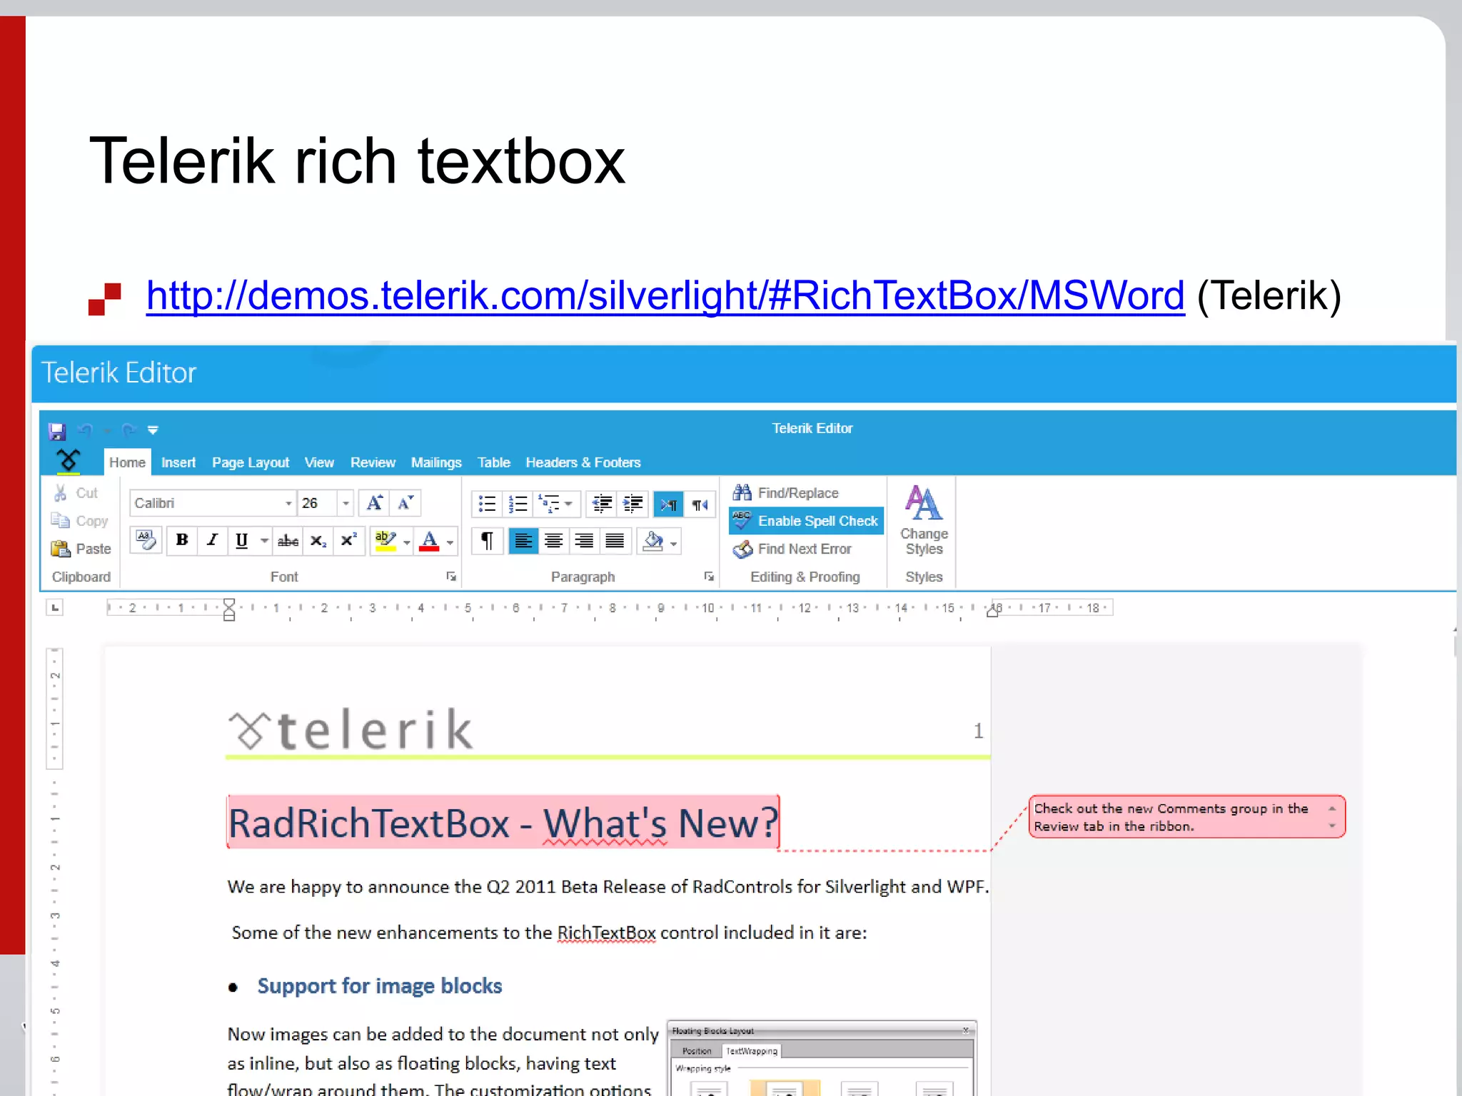
Task: Click the Paste button
Action: pos(81,549)
